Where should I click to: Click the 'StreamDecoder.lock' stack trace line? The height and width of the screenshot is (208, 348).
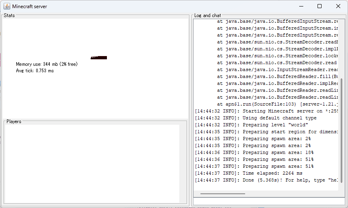click(277, 56)
